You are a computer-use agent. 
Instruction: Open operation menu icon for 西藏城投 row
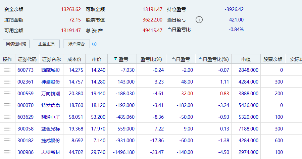pos(7,70)
